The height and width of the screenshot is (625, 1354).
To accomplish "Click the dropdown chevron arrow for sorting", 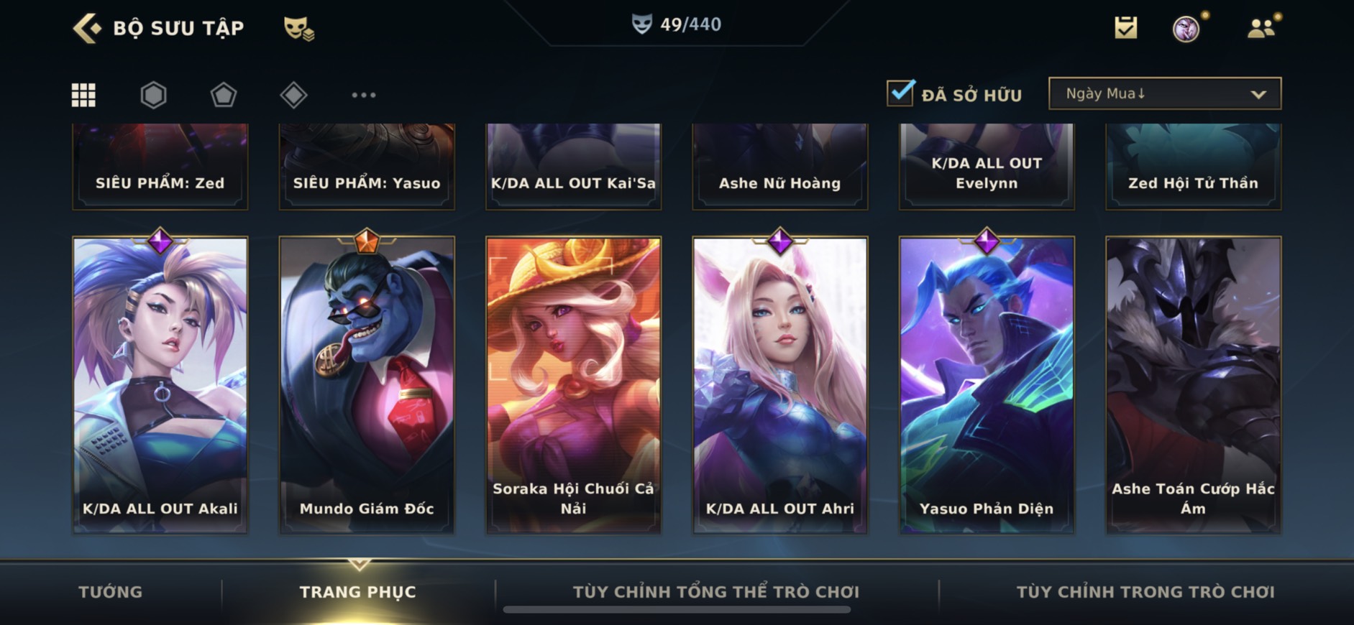I will (1258, 94).
